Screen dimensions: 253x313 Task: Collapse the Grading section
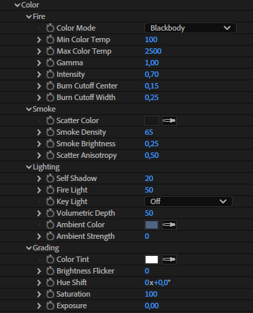coord(29,248)
